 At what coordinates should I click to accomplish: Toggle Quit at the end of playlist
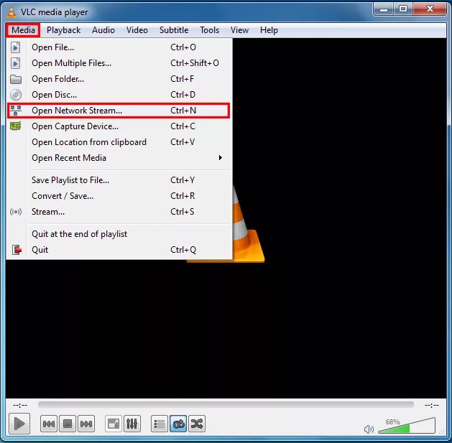[119, 234]
